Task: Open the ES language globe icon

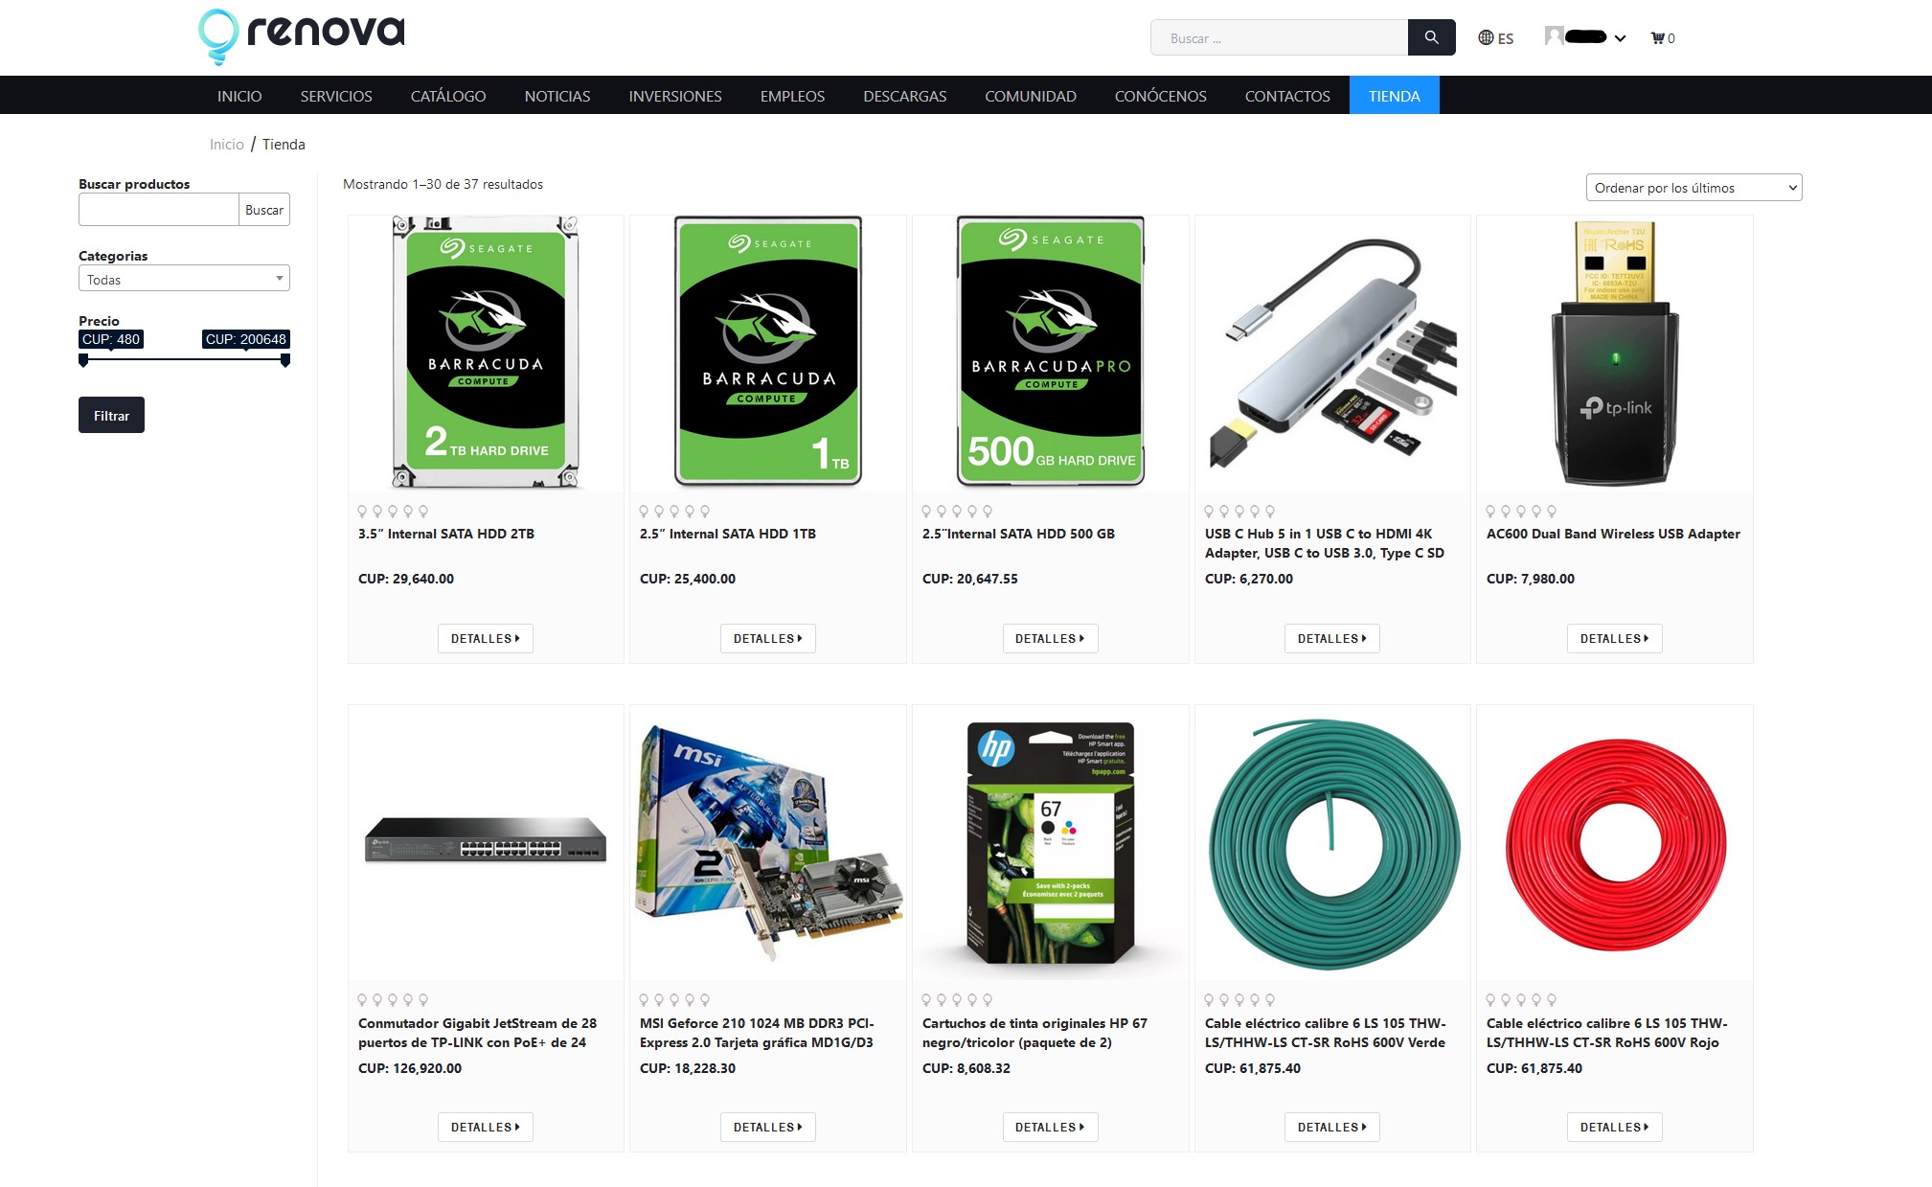Action: [1486, 37]
